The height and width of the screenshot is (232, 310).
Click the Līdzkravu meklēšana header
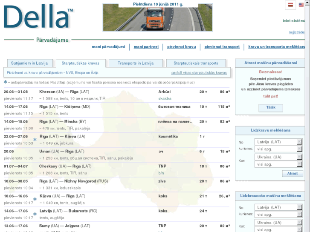coord(271,130)
